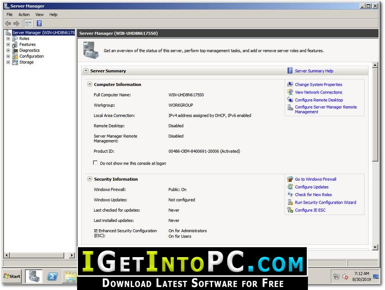Image resolution: width=385 pixels, height=290 pixels.
Task: Click Configure IE ESC link
Action: [310, 210]
